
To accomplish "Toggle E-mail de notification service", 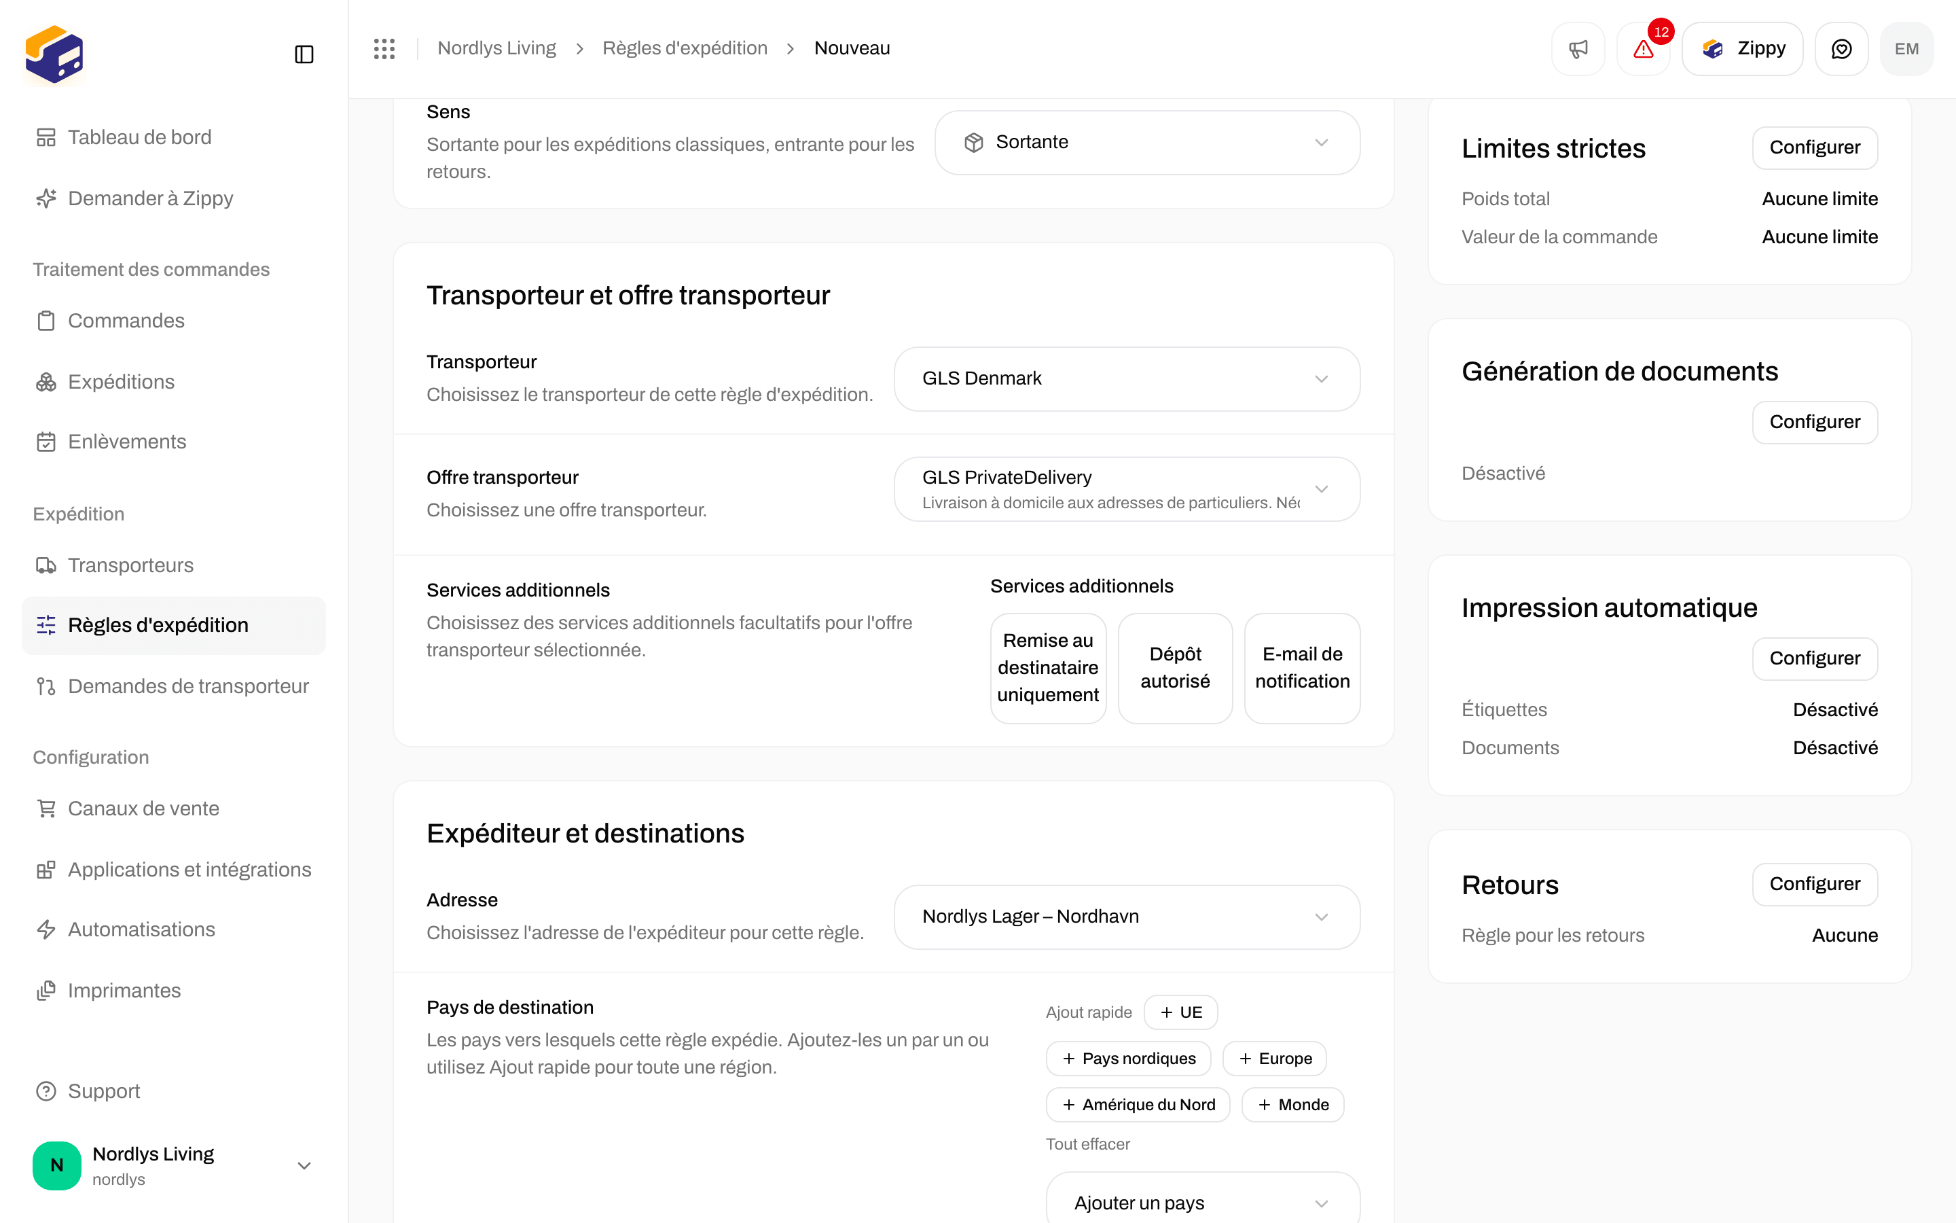I will [x=1302, y=668].
